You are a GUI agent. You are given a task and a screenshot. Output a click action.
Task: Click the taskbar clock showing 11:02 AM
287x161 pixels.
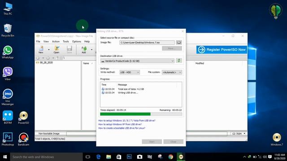coord(279,157)
